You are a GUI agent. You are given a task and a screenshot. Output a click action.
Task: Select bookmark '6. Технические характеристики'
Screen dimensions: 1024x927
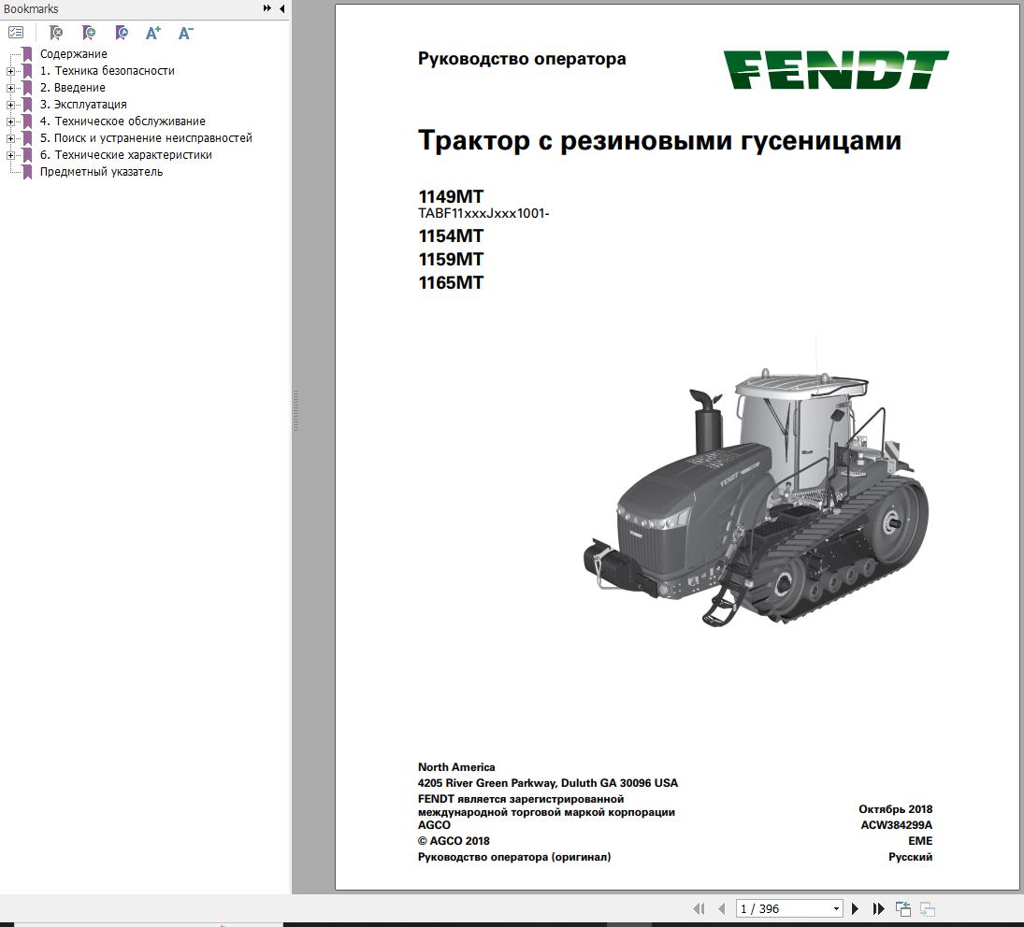(x=126, y=154)
